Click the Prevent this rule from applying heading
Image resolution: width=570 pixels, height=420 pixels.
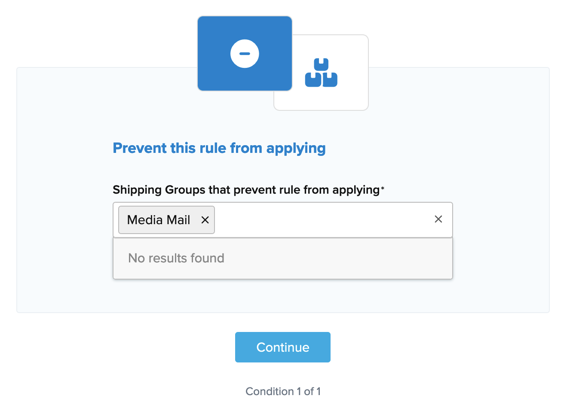click(219, 148)
